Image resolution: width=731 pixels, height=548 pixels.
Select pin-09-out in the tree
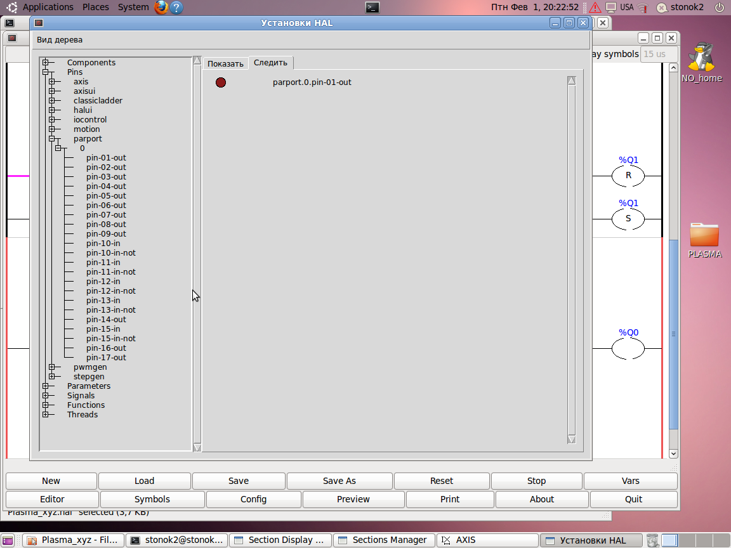pos(107,234)
